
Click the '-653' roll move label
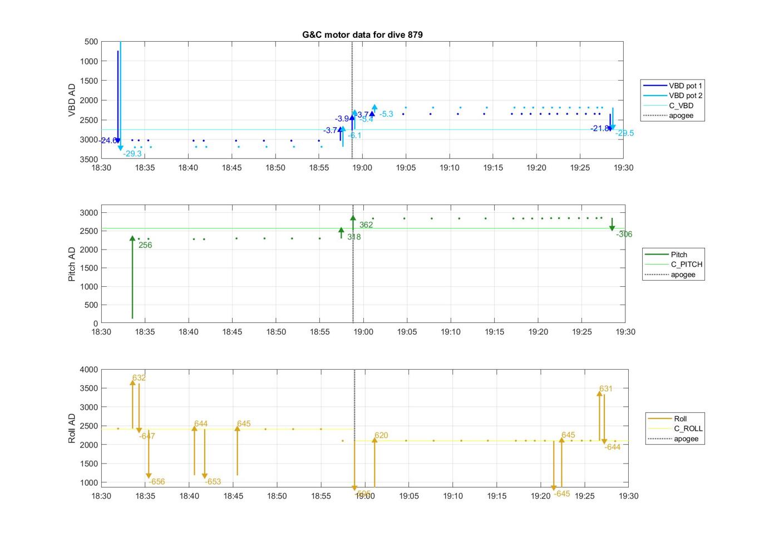click(213, 482)
